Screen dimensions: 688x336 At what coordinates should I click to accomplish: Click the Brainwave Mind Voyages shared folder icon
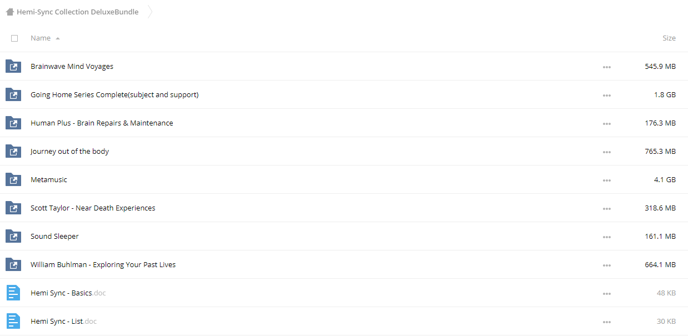pos(13,66)
